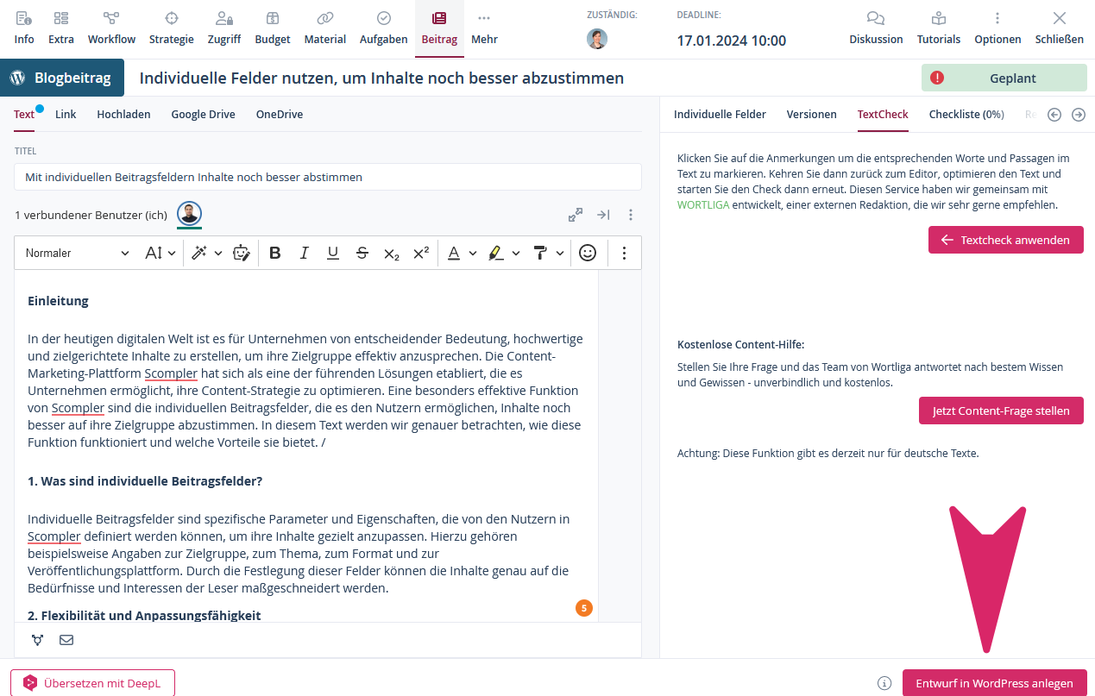The image size is (1095, 696).
Task: Toggle underline text formatting
Action: (x=332, y=253)
